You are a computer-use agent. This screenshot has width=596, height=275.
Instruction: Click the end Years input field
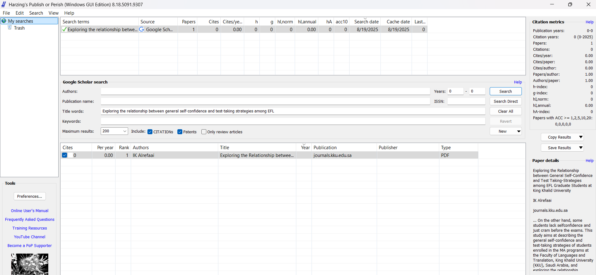pos(477,91)
